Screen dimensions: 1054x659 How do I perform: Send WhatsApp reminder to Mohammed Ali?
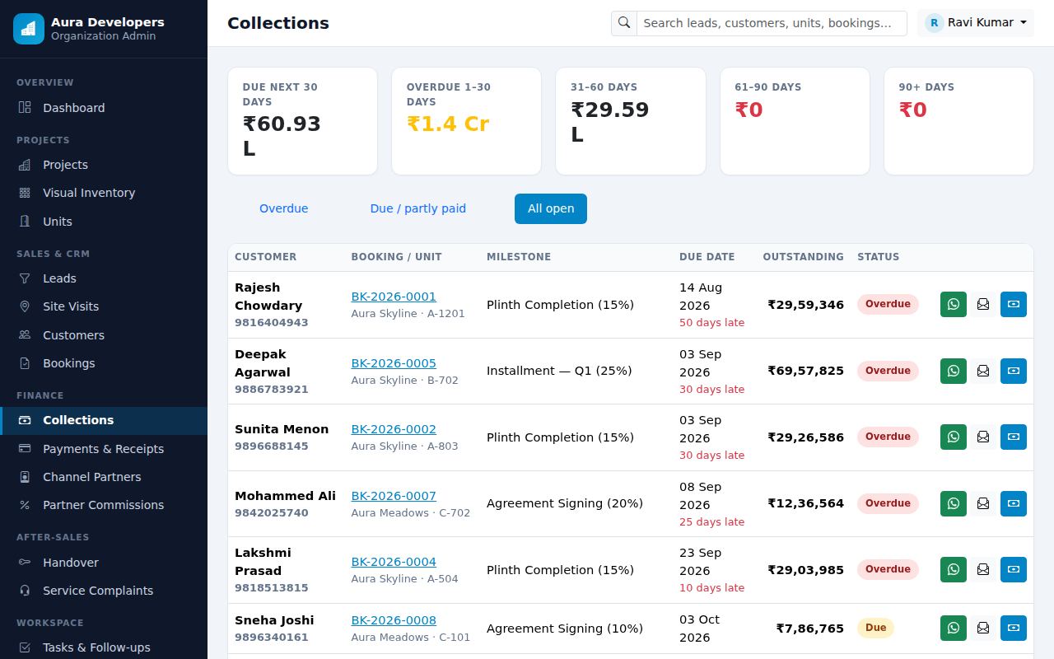[x=954, y=503]
